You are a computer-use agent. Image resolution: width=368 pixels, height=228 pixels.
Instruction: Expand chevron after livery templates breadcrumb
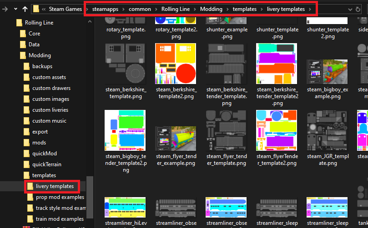pyautogui.click(x=310, y=10)
